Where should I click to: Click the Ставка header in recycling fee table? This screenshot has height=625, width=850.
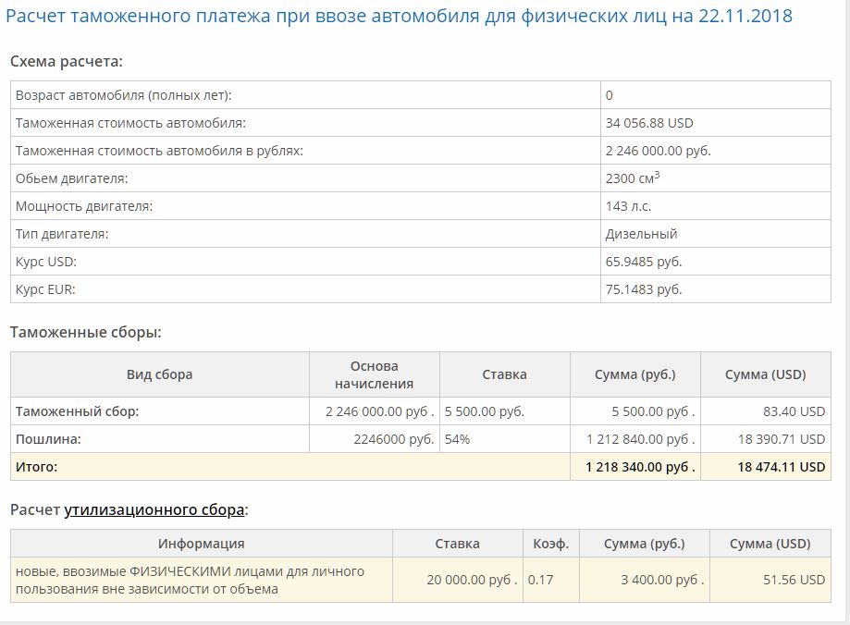pos(457,544)
